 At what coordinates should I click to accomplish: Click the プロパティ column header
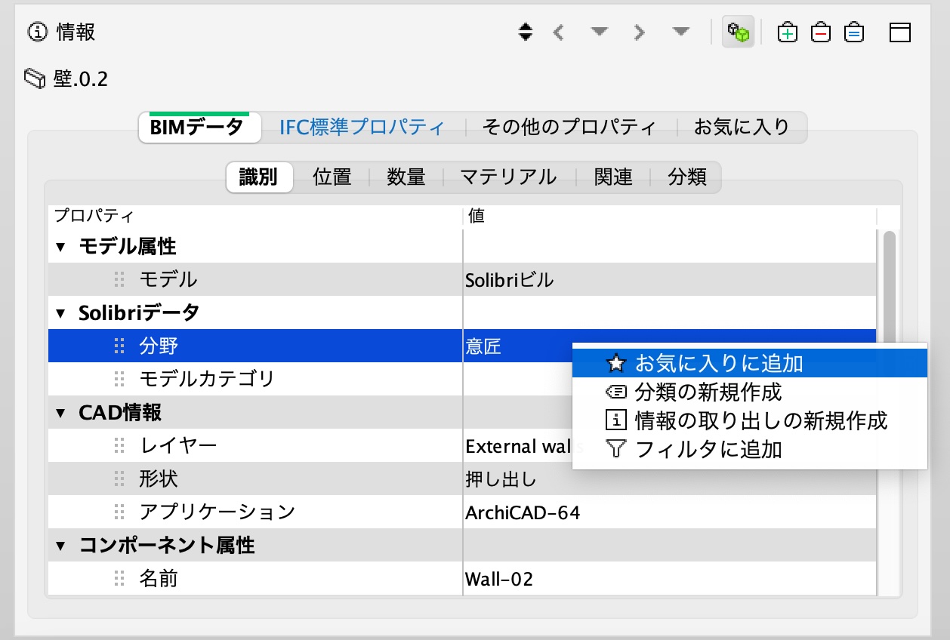(256, 217)
